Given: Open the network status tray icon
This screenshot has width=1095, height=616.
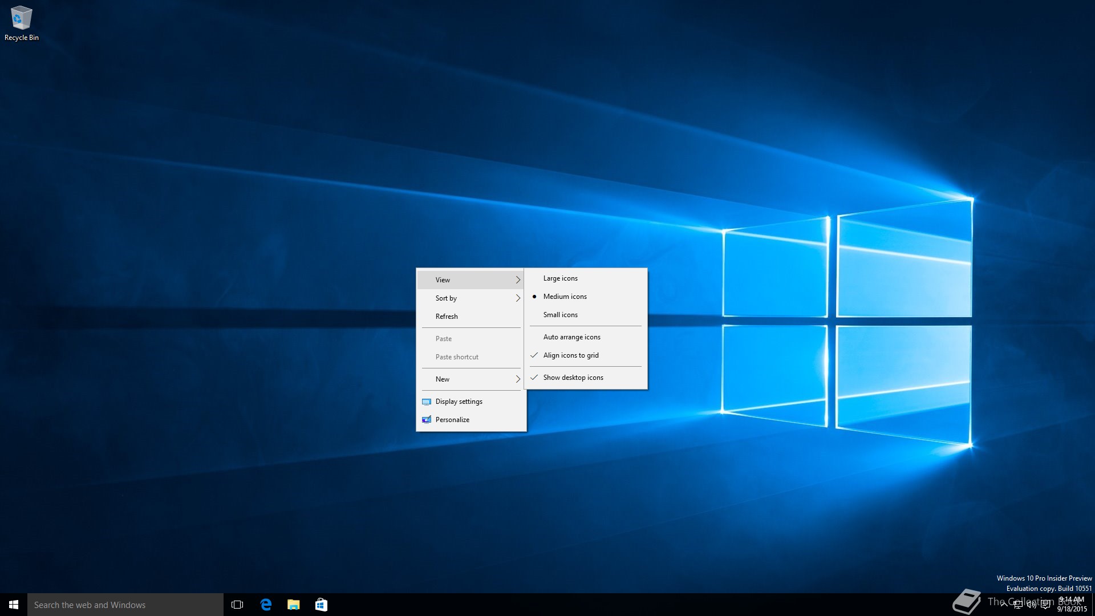Looking at the screenshot, I should [x=1018, y=605].
